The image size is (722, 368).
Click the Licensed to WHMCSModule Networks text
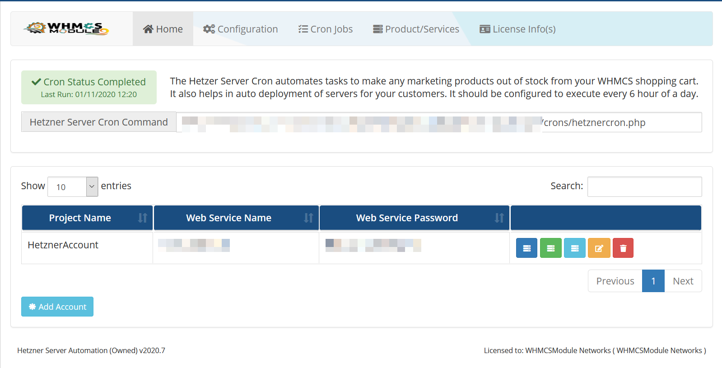[x=595, y=350]
